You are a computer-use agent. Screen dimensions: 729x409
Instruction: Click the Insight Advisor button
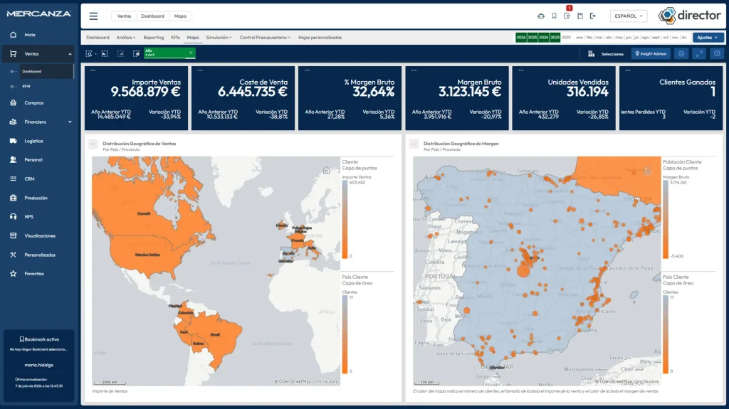651,54
